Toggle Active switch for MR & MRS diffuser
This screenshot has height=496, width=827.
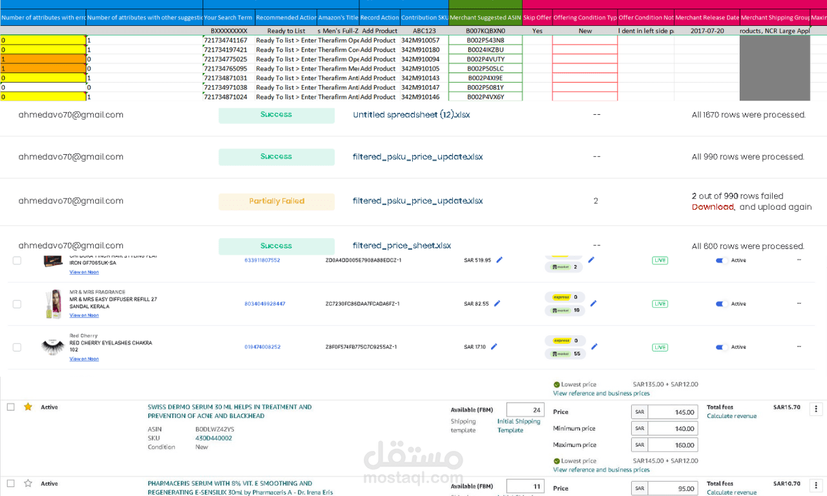[x=722, y=304]
